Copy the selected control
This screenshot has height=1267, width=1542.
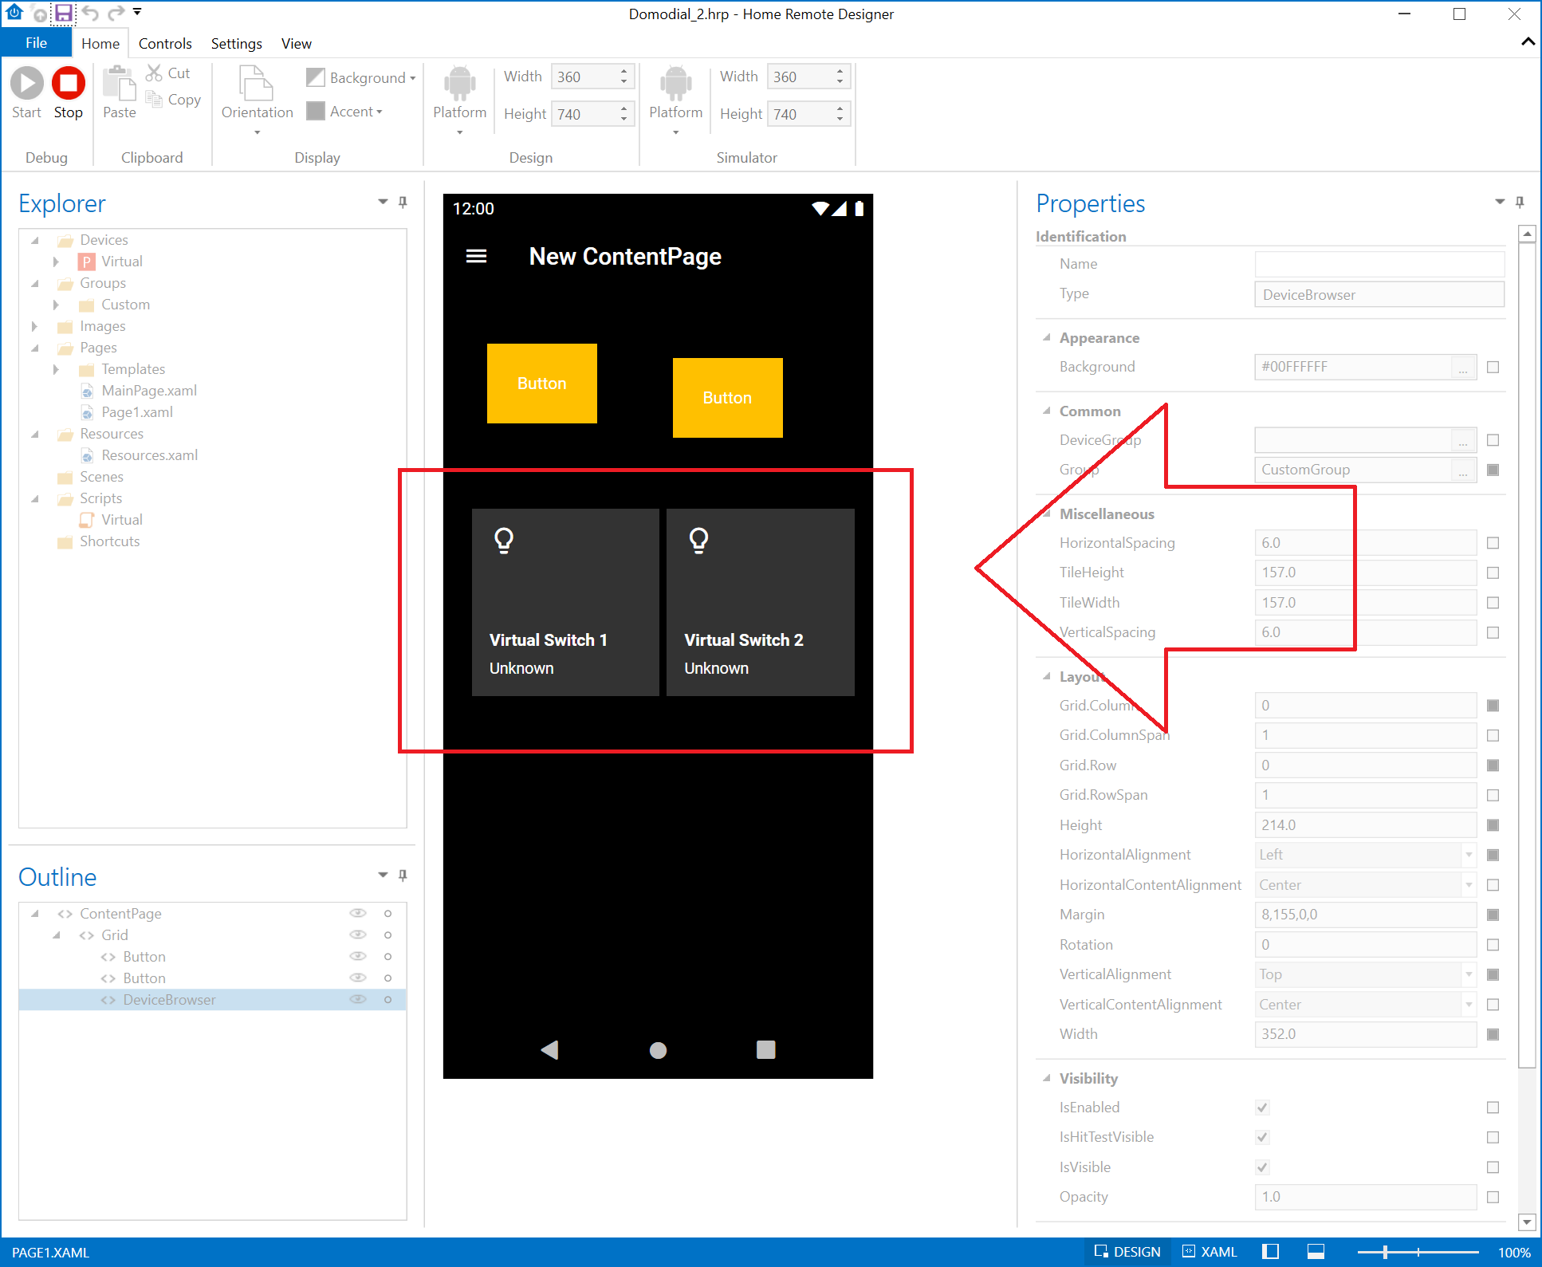173,100
